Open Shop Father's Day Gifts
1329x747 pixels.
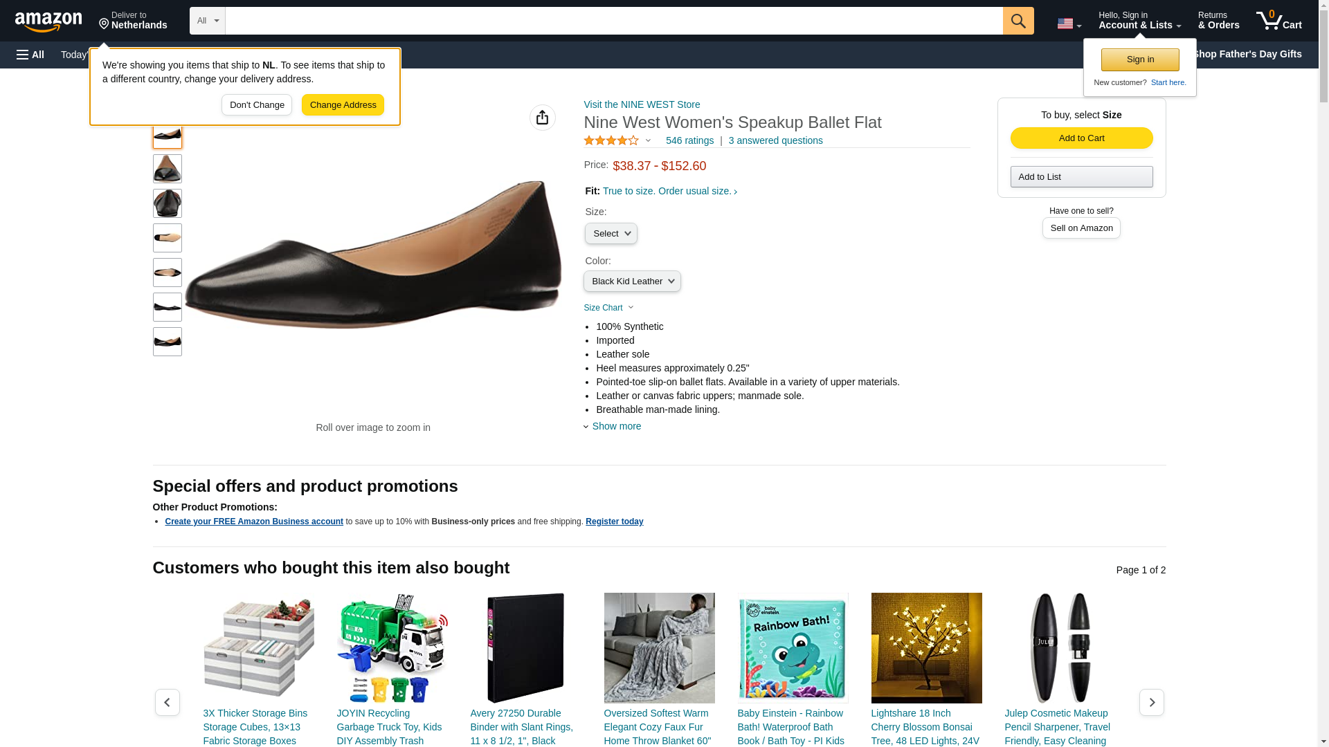[1247, 54]
